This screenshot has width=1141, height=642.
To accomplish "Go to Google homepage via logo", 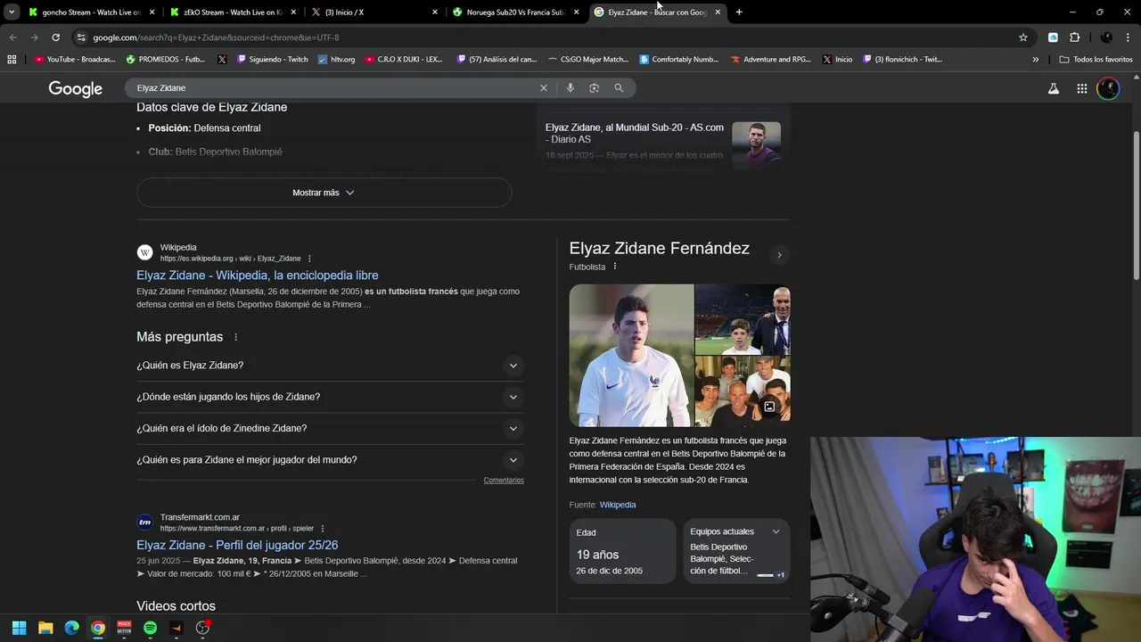I will coord(76,88).
